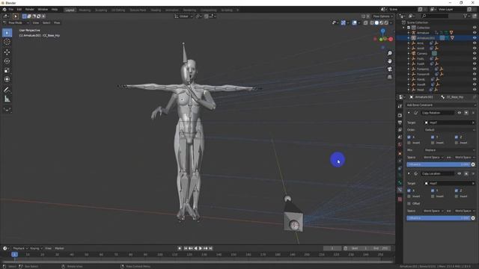Switch to Modeling workspace tab
479x269 pixels.
(x=85, y=10)
